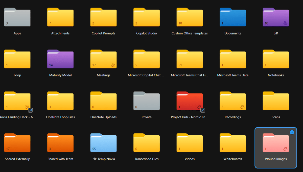The width and height of the screenshot is (303, 172).
Task: Open the gray Private folder
Action: [x=146, y=101]
